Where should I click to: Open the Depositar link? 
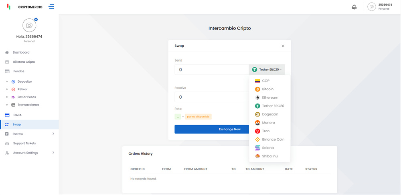pos(24,82)
